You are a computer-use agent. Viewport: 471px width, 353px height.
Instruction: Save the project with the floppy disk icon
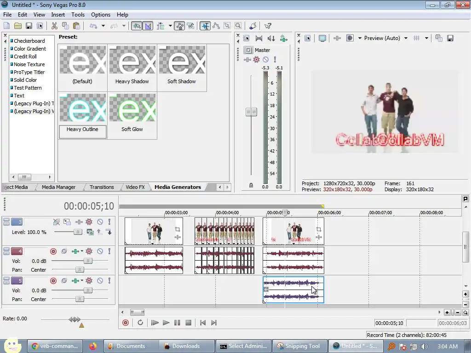coord(29,26)
